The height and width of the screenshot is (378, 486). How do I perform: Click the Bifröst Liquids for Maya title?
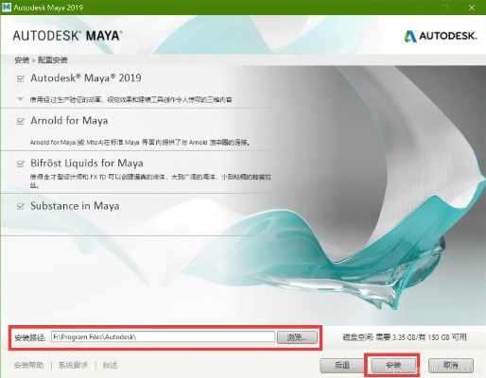pyautogui.click(x=87, y=163)
